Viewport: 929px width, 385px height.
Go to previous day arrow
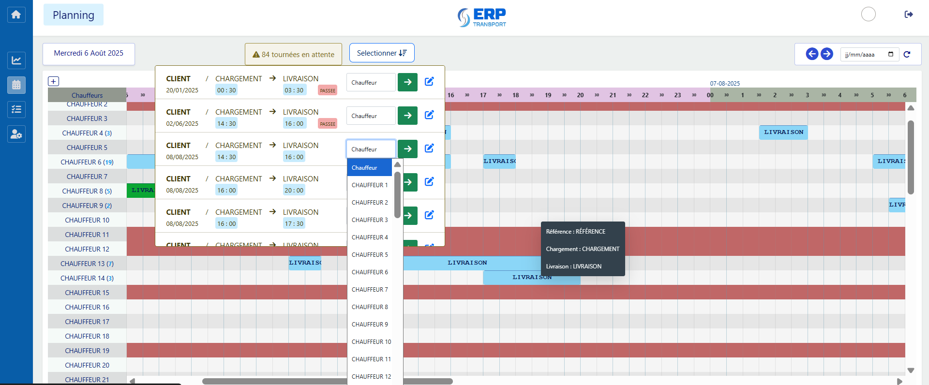coord(811,54)
